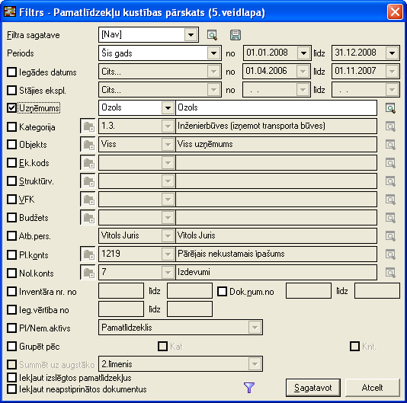Tick Iekļaut izslēgtos pamatlīdzekļus checkbox
Viewport: 407px width, 403px height.
[12, 378]
